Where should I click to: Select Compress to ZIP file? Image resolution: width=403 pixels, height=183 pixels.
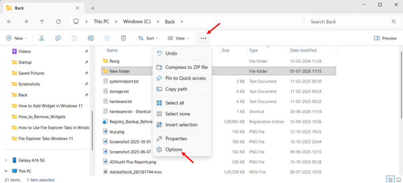tap(182, 68)
